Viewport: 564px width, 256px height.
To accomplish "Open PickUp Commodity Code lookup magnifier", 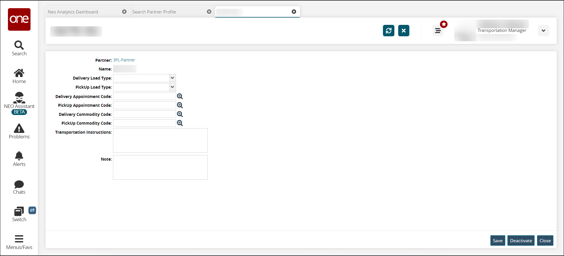I will tap(180, 123).
